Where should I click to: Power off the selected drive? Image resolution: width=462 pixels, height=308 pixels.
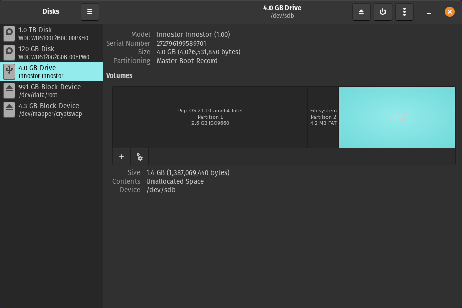[383, 12]
